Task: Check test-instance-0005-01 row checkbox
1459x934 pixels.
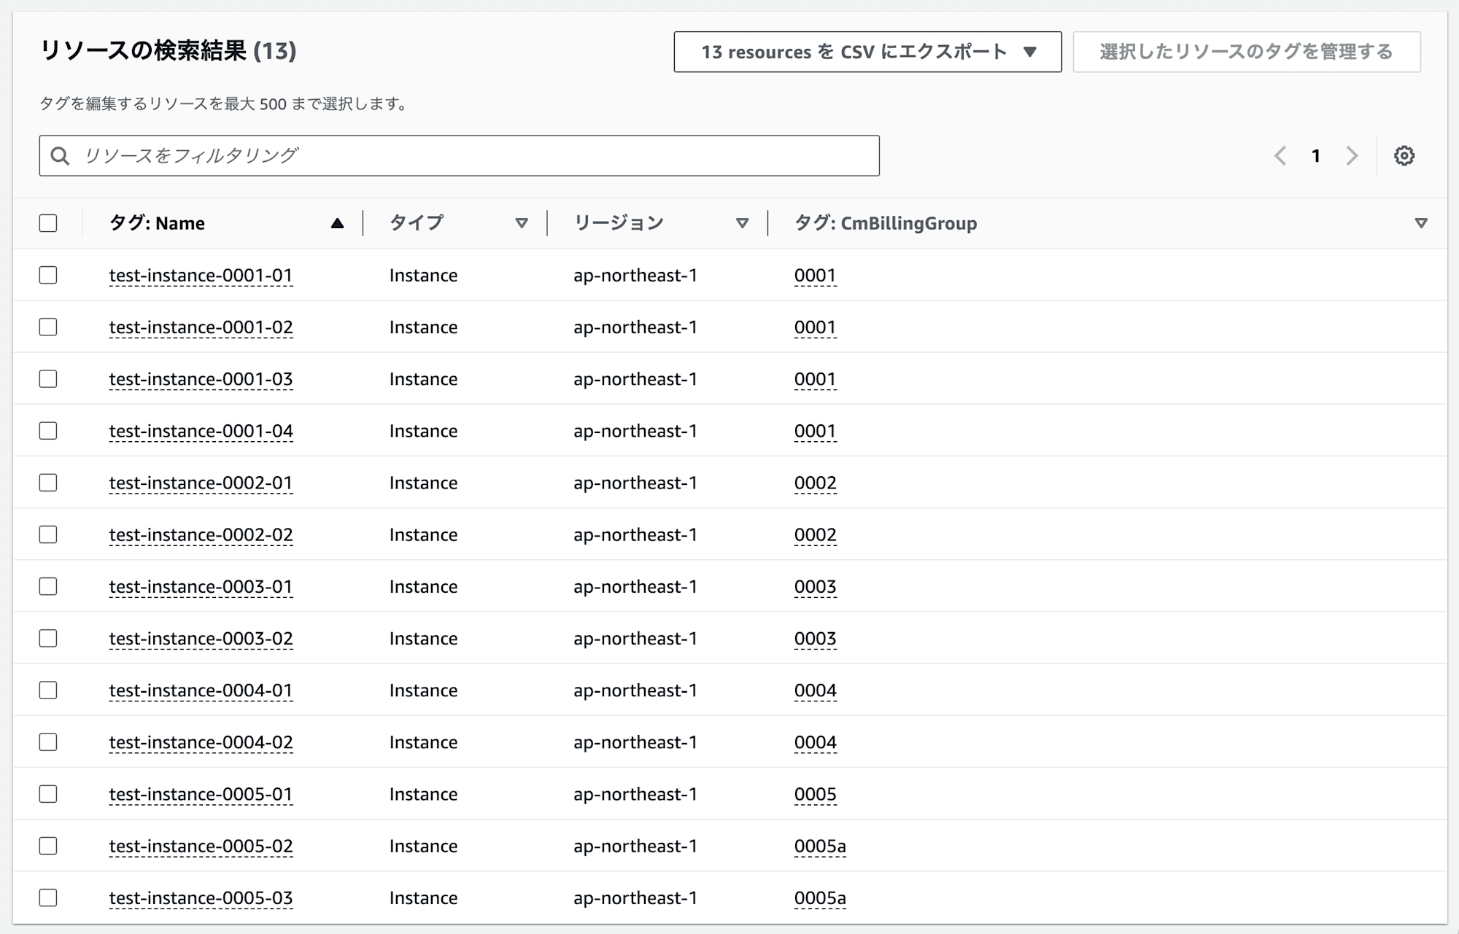Action: click(48, 794)
